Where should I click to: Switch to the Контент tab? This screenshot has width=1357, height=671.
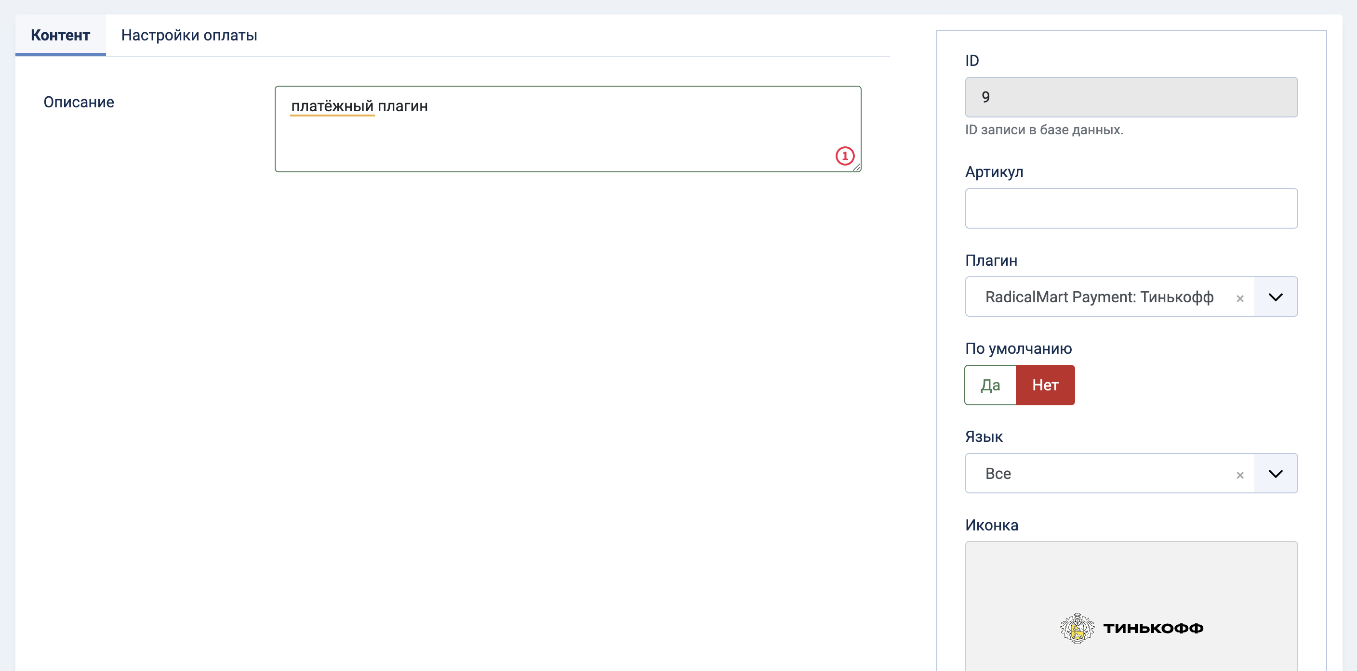click(60, 35)
